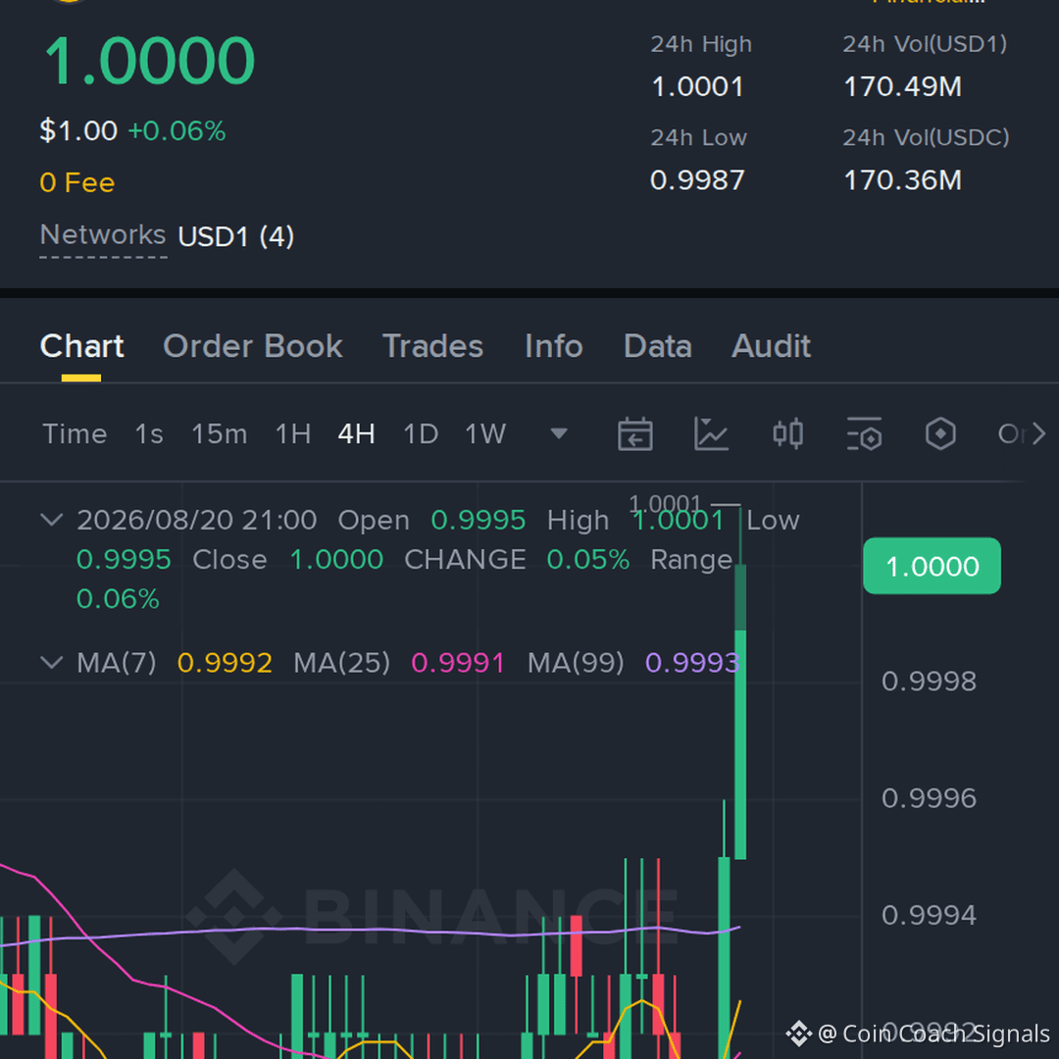Image resolution: width=1059 pixels, height=1059 pixels.
Task: Click the 0 Fee label
Action: click(x=77, y=183)
